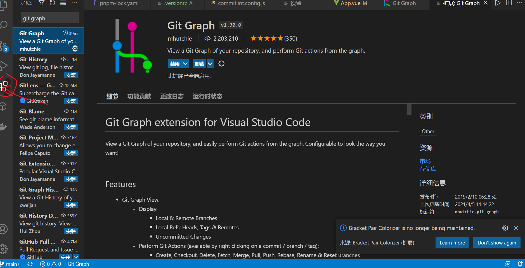Click the star rating of Git Graph
The width and height of the screenshot is (525, 268).
[x=267, y=38]
